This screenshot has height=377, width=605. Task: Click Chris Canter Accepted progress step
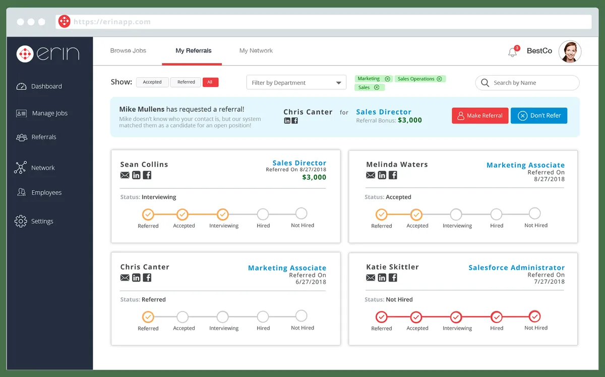(x=183, y=317)
